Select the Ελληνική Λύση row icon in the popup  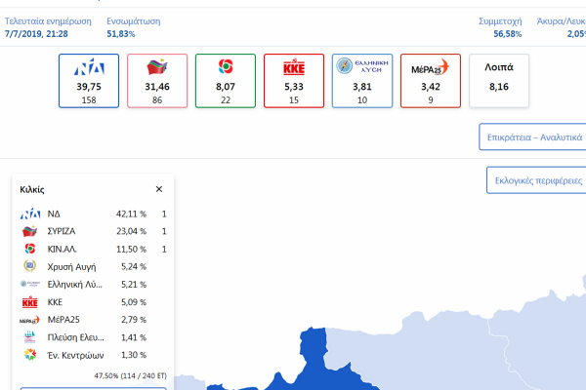(x=30, y=284)
